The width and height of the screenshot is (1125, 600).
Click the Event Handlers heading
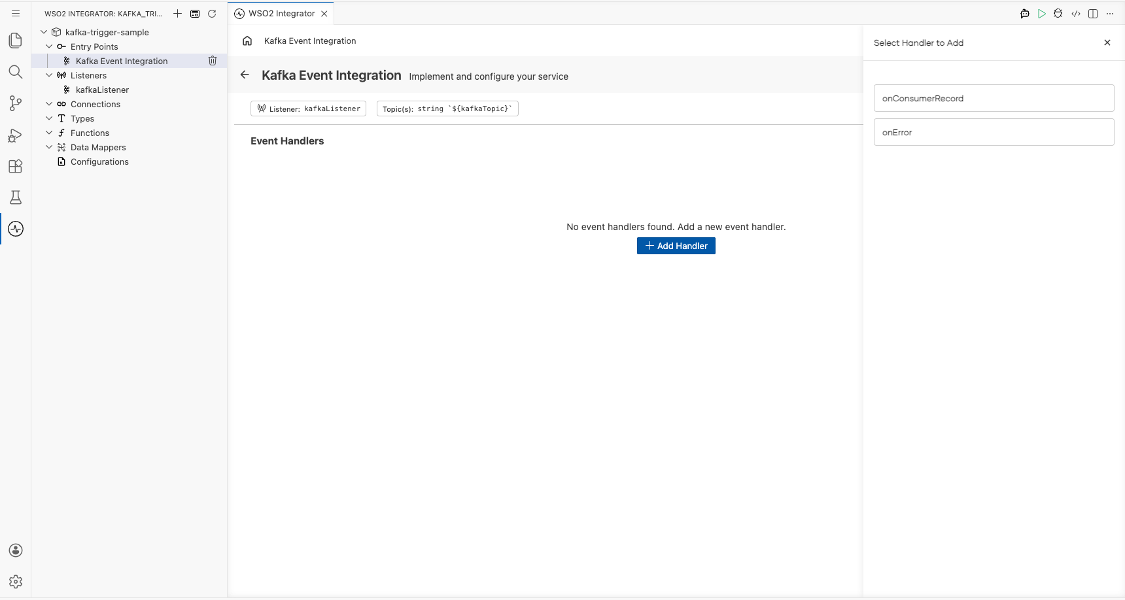[287, 141]
